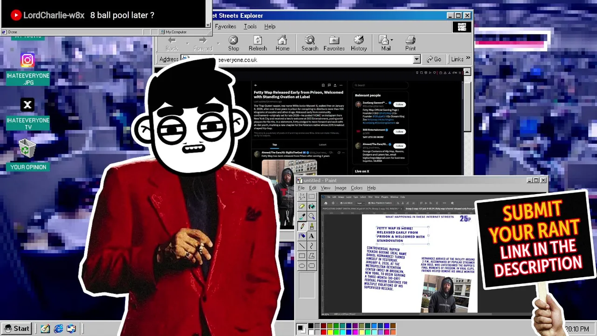Viewport: 597px width, 336px height.
Task: Choose the Rectangle shape tool in Paint
Action: pyautogui.click(x=302, y=256)
